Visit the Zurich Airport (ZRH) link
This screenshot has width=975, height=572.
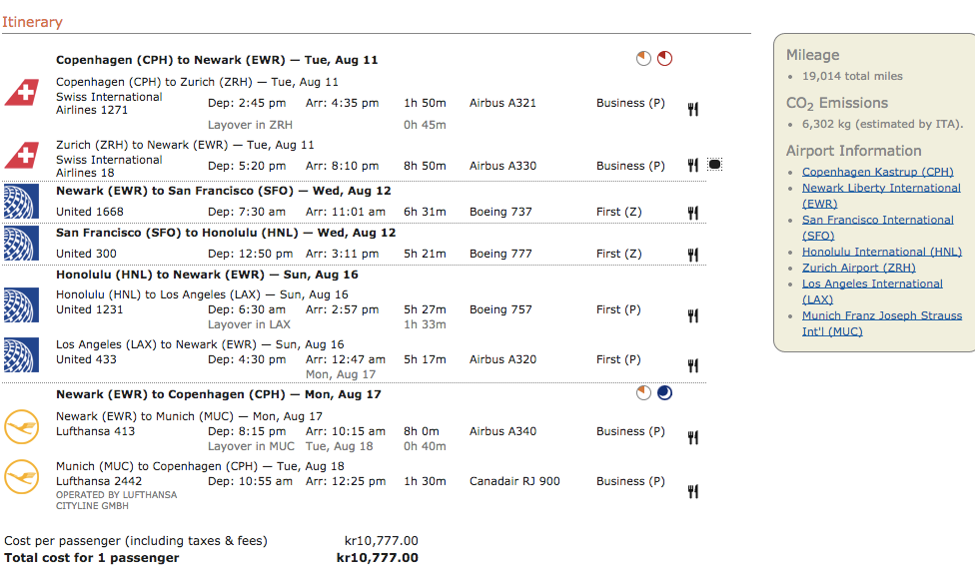858,268
